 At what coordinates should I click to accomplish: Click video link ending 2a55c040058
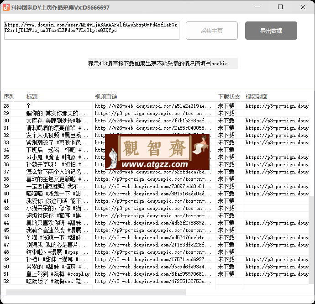(x=153, y=128)
